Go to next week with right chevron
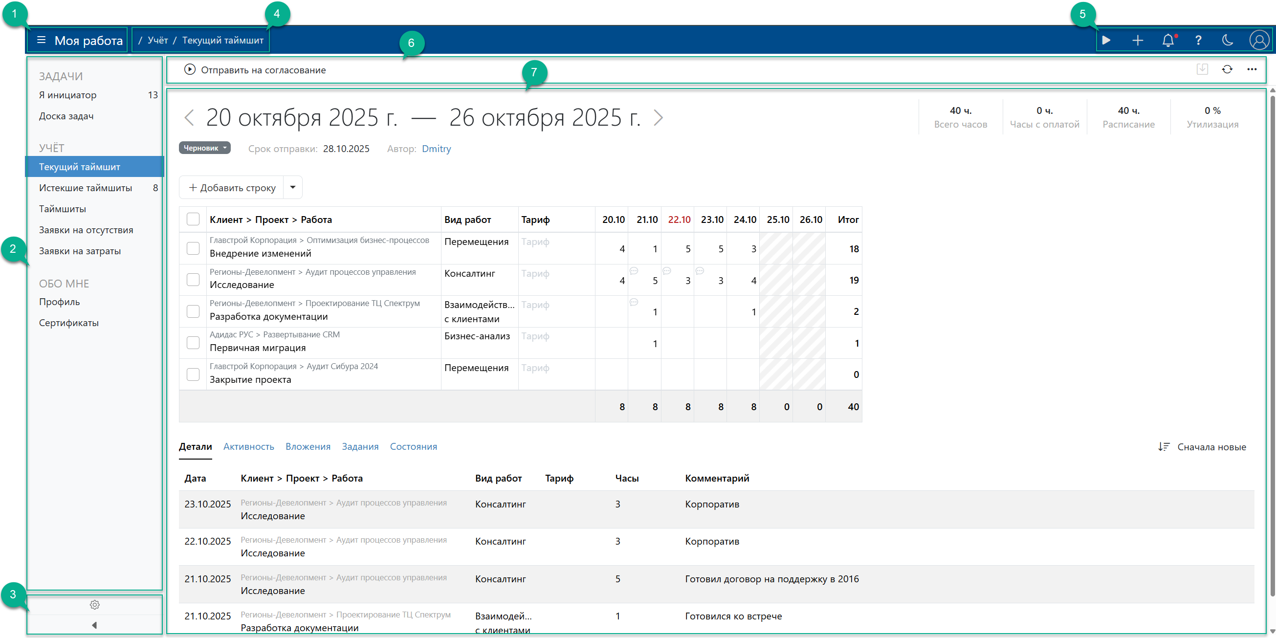This screenshot has width=1276, height=638. point(658,118)
